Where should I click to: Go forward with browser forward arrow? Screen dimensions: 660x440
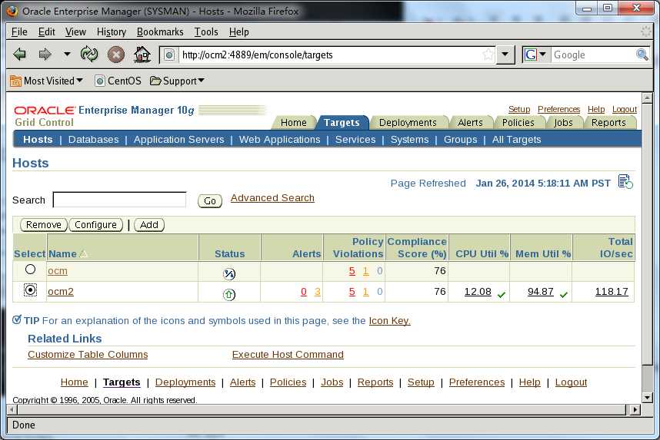pos(45,55)
